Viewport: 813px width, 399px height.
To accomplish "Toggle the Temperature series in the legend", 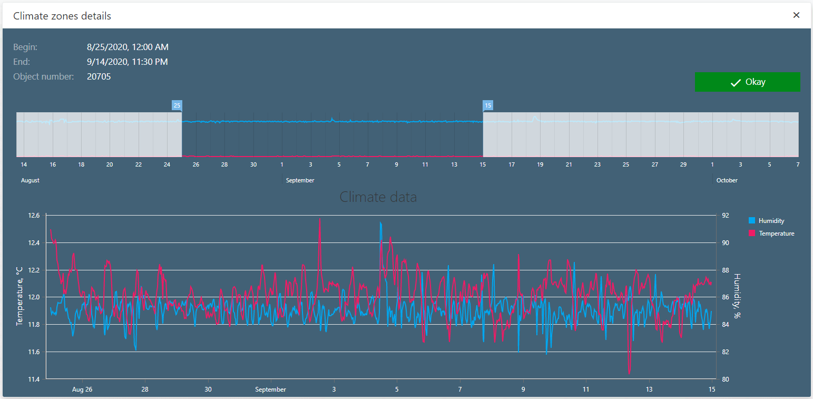I will (x=776, y=233).
